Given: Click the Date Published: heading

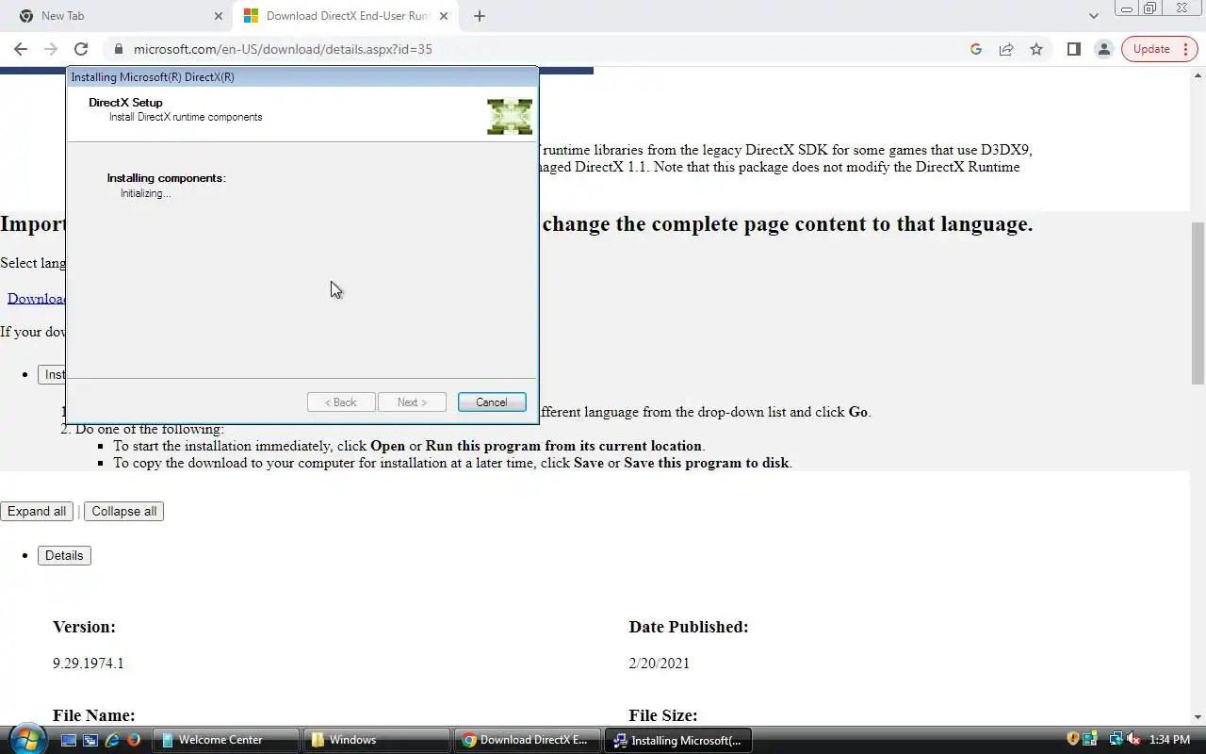Looking at the screenshot, I should (x=689, y=627).
